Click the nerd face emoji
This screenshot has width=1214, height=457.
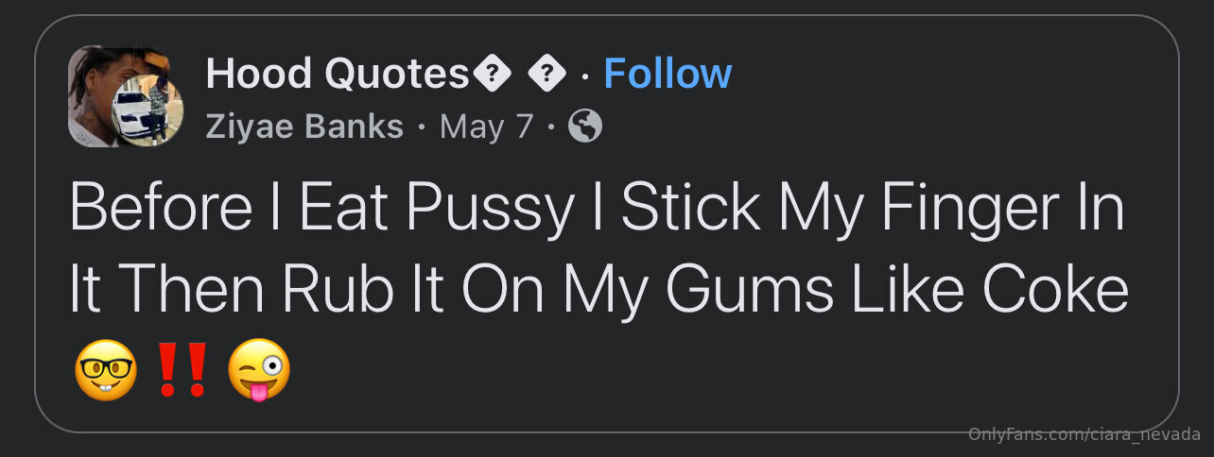click(105, 369)
